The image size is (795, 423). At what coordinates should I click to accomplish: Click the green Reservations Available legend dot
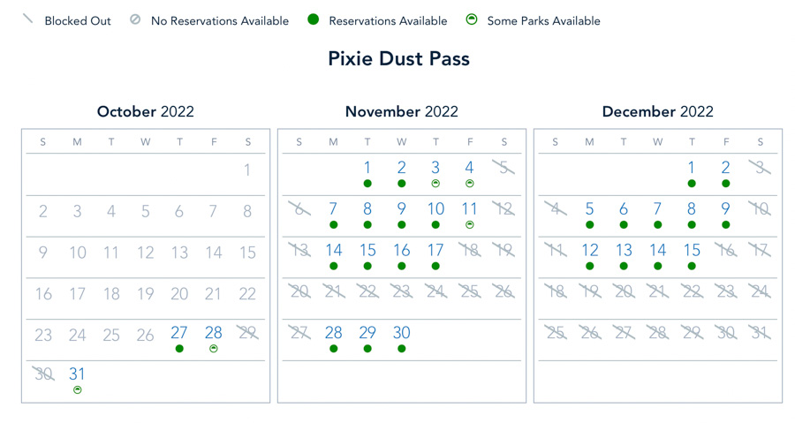click(313, 19)
